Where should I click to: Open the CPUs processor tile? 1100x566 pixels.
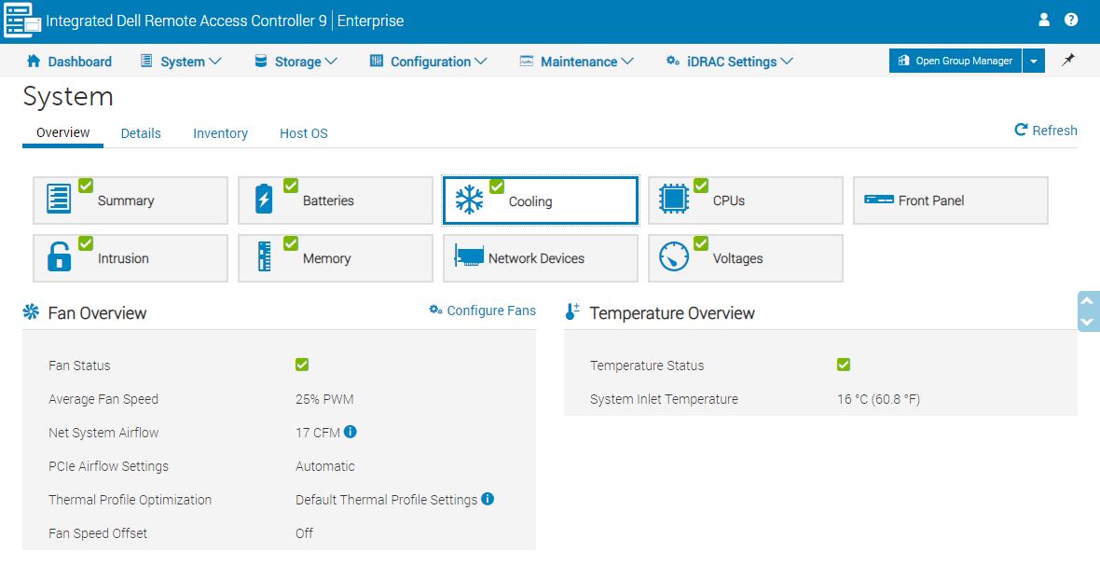pos(746,200)
